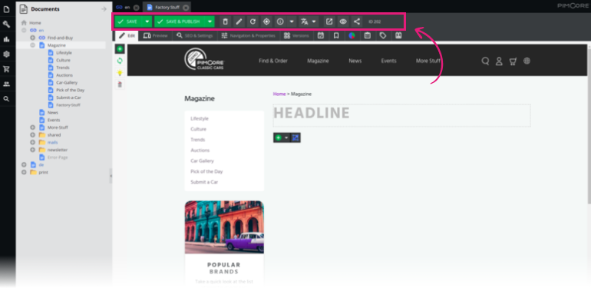Expand the Find-and-Buy tree node
This screenshot has height=288, width=591.
(x=32, y=38)
